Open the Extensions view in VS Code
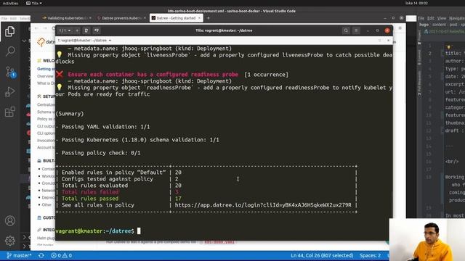This screenshot has height=261, width=465. pyautogui.click(x=9, y=112)
